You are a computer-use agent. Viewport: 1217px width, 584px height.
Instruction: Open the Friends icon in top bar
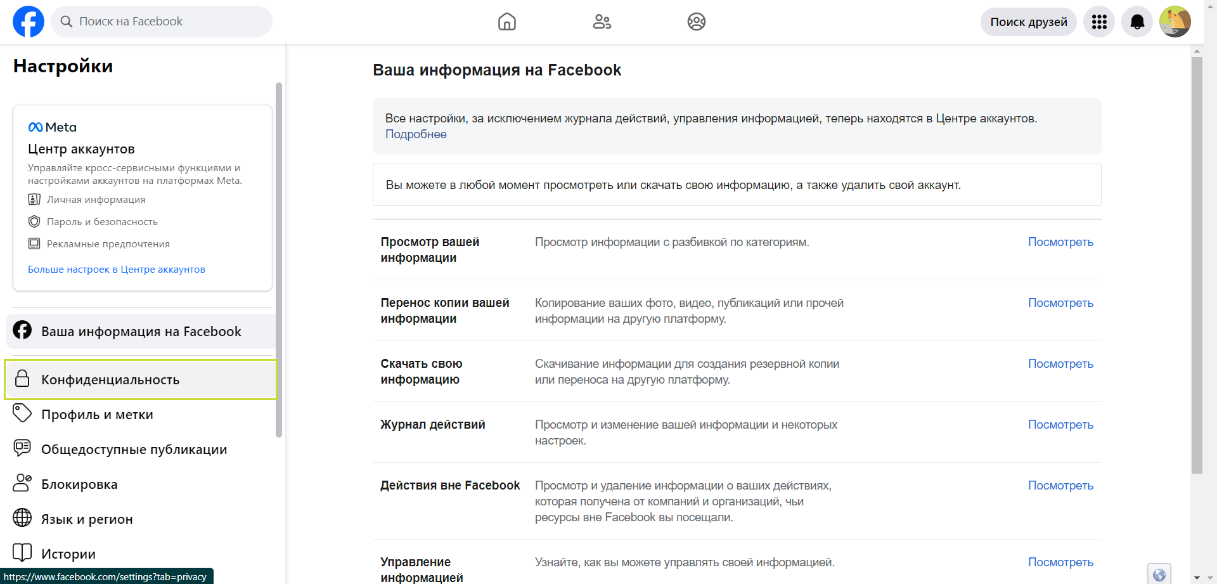tap(602, 22)
